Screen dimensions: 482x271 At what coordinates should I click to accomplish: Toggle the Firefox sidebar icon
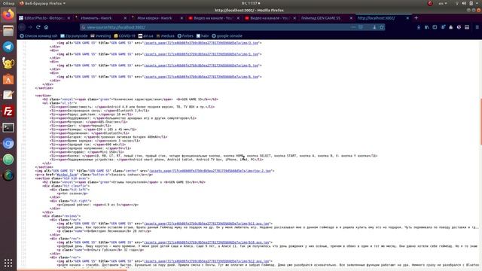pos(435,27)
